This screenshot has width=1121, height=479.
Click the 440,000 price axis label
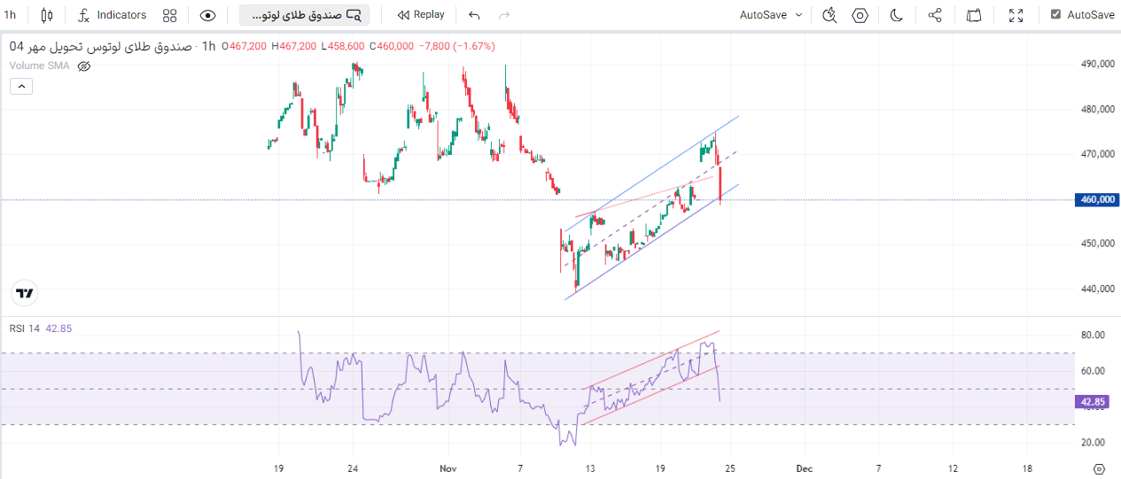pyautogui.click(x=1097, y=289)
